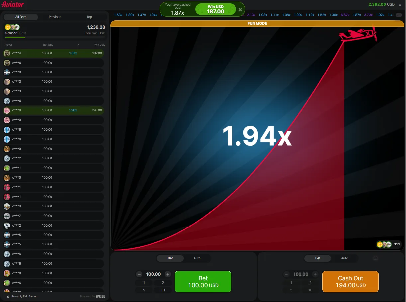Open the Provably Fair Game link

[24, 296]
